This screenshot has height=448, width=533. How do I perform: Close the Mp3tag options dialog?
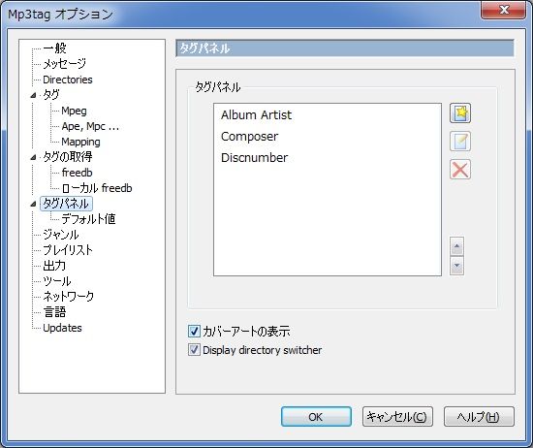[x=504, y=10]
